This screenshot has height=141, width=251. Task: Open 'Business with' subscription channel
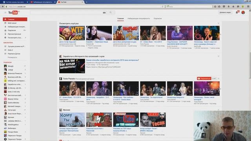click(x=15, y=77)
